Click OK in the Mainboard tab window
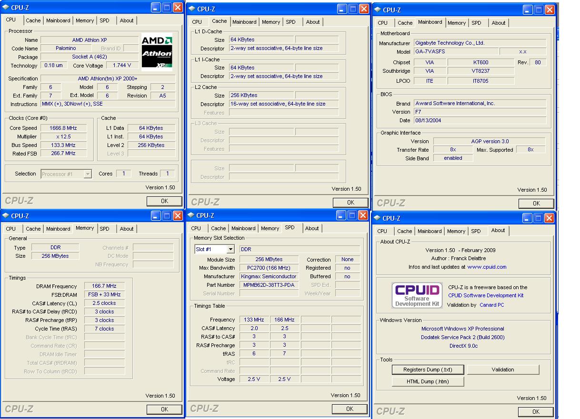 [x=536, y=204]
